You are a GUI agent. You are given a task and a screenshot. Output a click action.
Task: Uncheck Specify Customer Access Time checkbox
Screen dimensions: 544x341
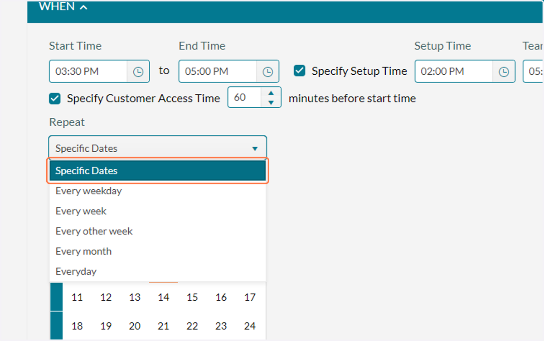(x=55, y=98)
